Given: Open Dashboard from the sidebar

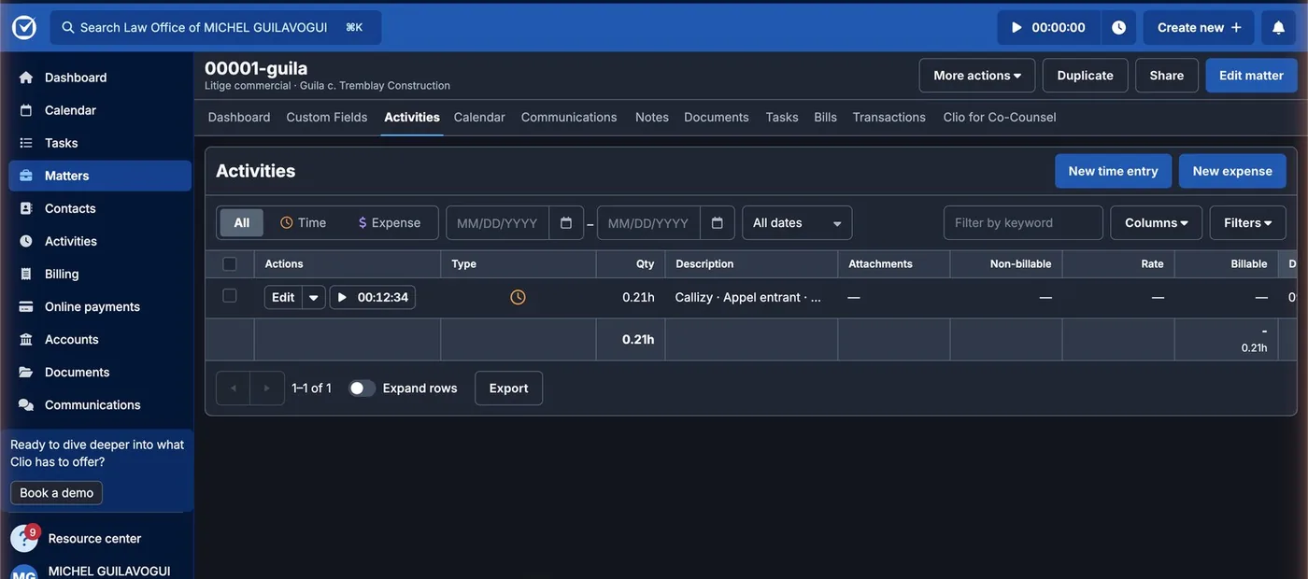Looking at the screenshot, I should pyautogui.click(x=100, y=78).
